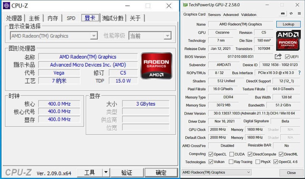Toggle the CUDA checkbox
Screen dimensions: 305x179
point(231,154)
